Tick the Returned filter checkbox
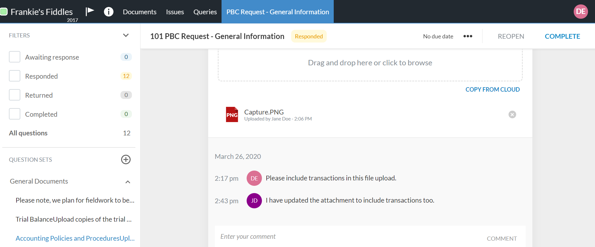Screen dimensions: 595x247 click(x=15, y=95)
